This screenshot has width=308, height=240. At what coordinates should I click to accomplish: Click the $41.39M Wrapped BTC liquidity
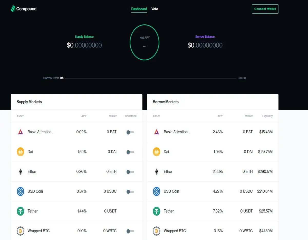click(x=266, y=231)
